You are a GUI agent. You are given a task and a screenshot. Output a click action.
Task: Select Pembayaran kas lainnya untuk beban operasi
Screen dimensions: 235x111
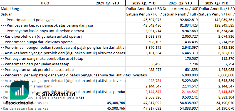point(42,31)
